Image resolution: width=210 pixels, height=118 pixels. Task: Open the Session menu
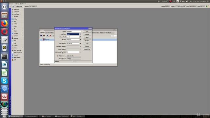pos(11,4)
